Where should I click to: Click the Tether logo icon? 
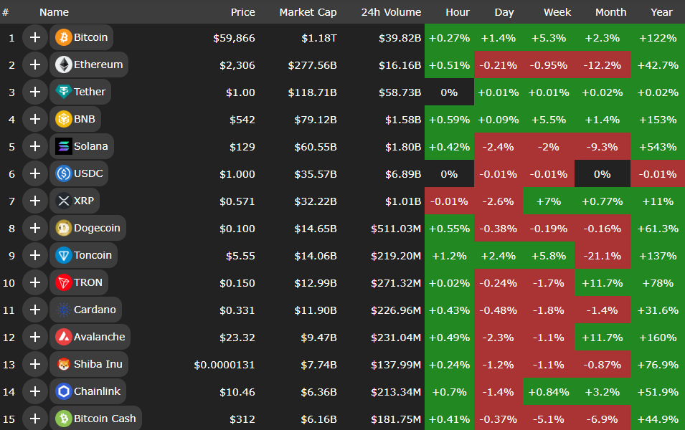(63, 92)
